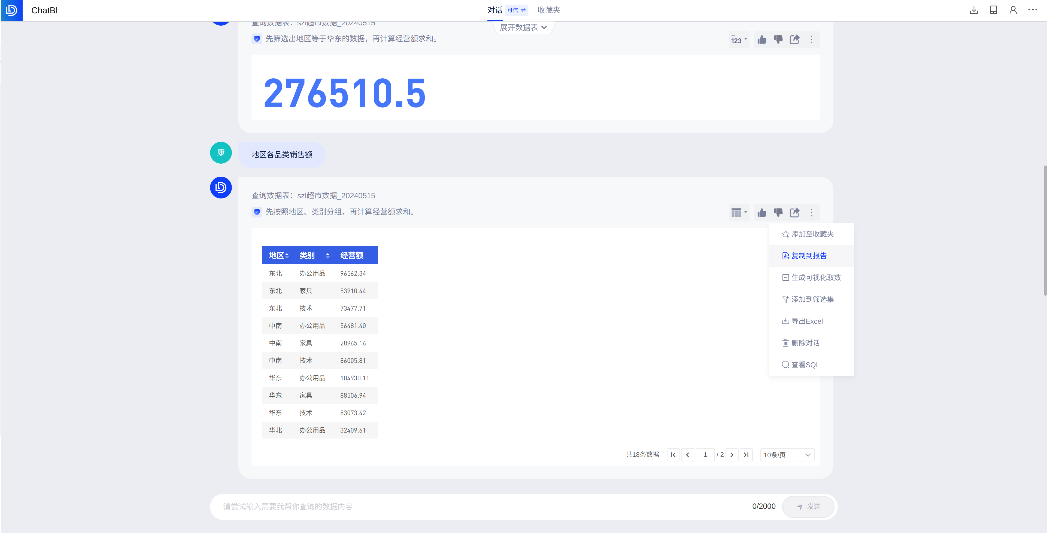Sort table by 类别 column
This screenshot has height=533, width=1047.
click(327, 256)
